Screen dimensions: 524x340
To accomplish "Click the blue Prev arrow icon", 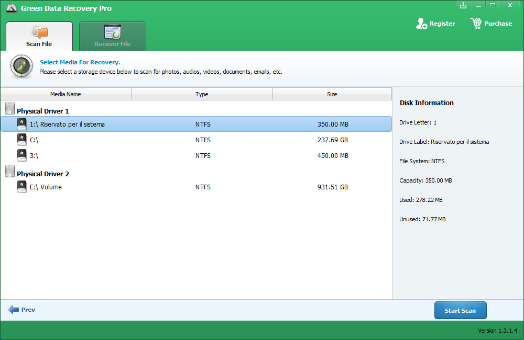I will click(x=14, y=310).
